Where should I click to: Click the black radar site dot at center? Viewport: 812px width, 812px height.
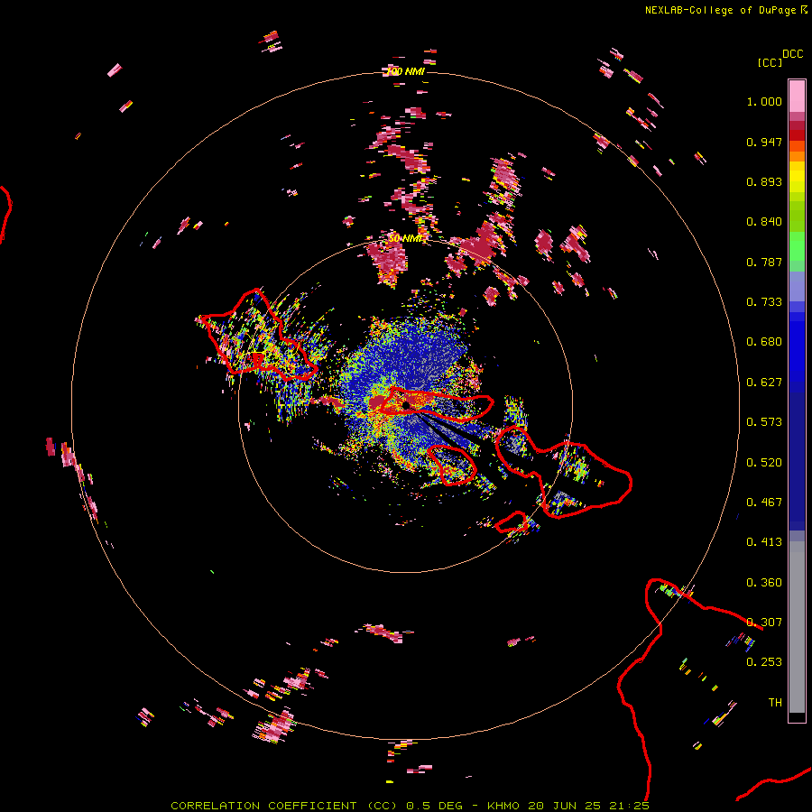click(406, 405)
